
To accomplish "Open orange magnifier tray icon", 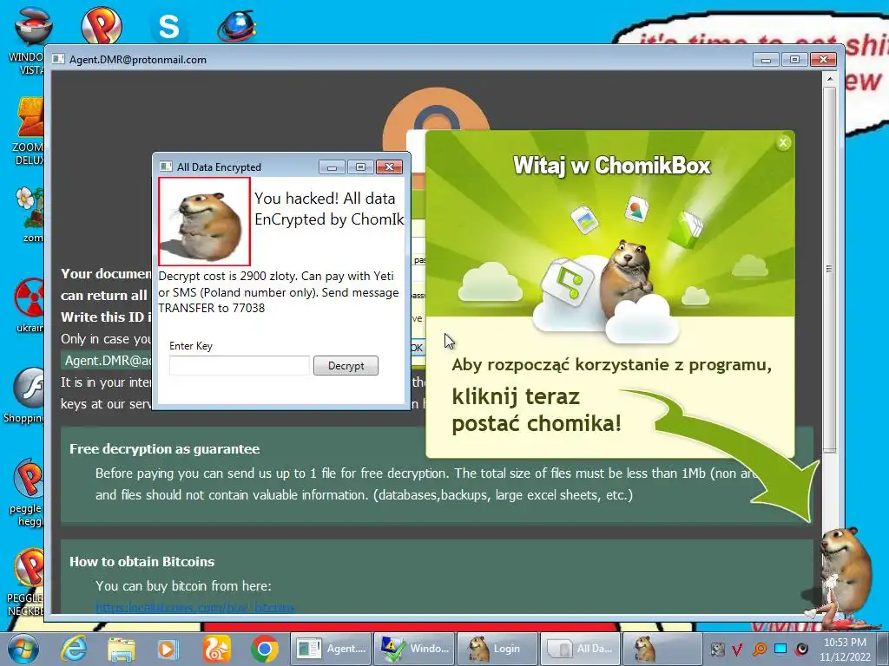I will click(759, 649).
